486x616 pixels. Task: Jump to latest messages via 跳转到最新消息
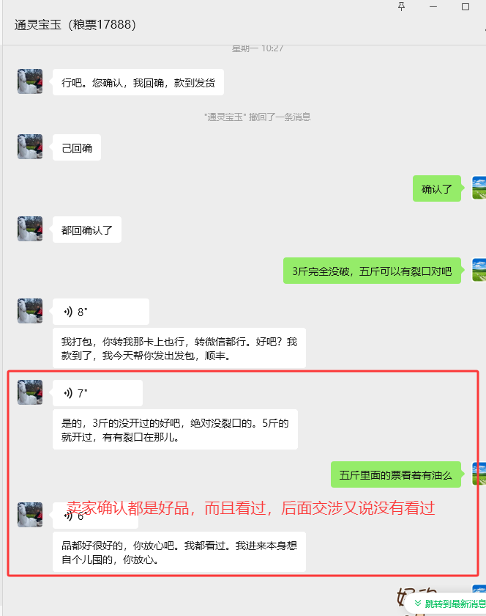[449, 604]
